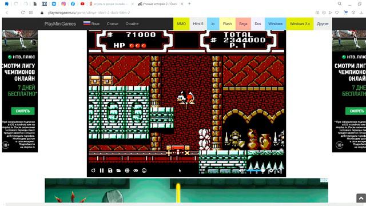Click the send/flow arrow toolbar icon
The image size is (366, 206).
click(x=331, y=13)
